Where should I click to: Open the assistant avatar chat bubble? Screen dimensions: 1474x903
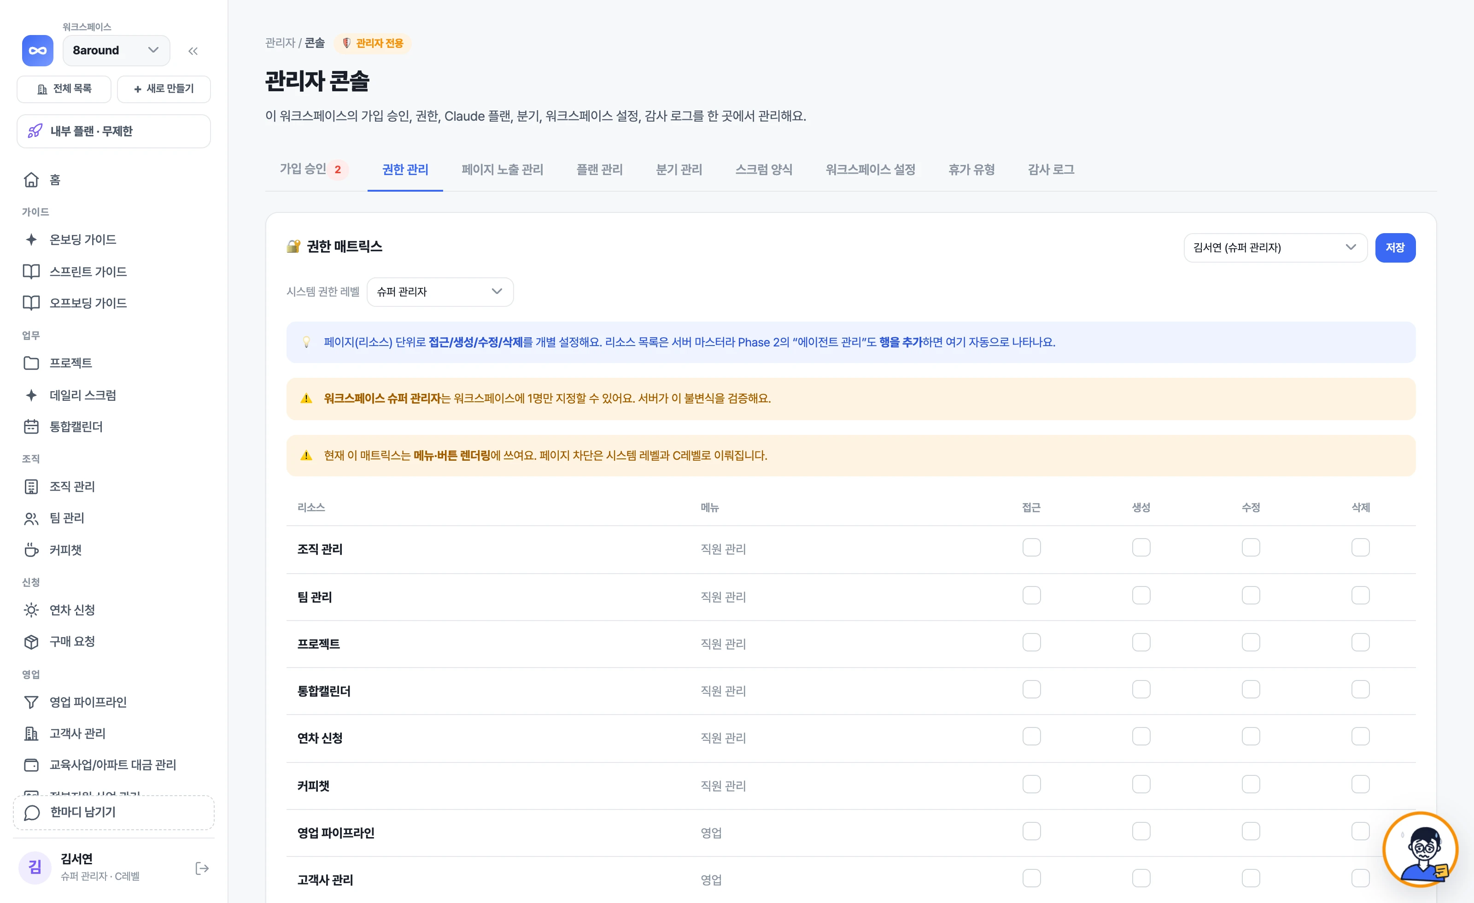(x=1420, y=849)
